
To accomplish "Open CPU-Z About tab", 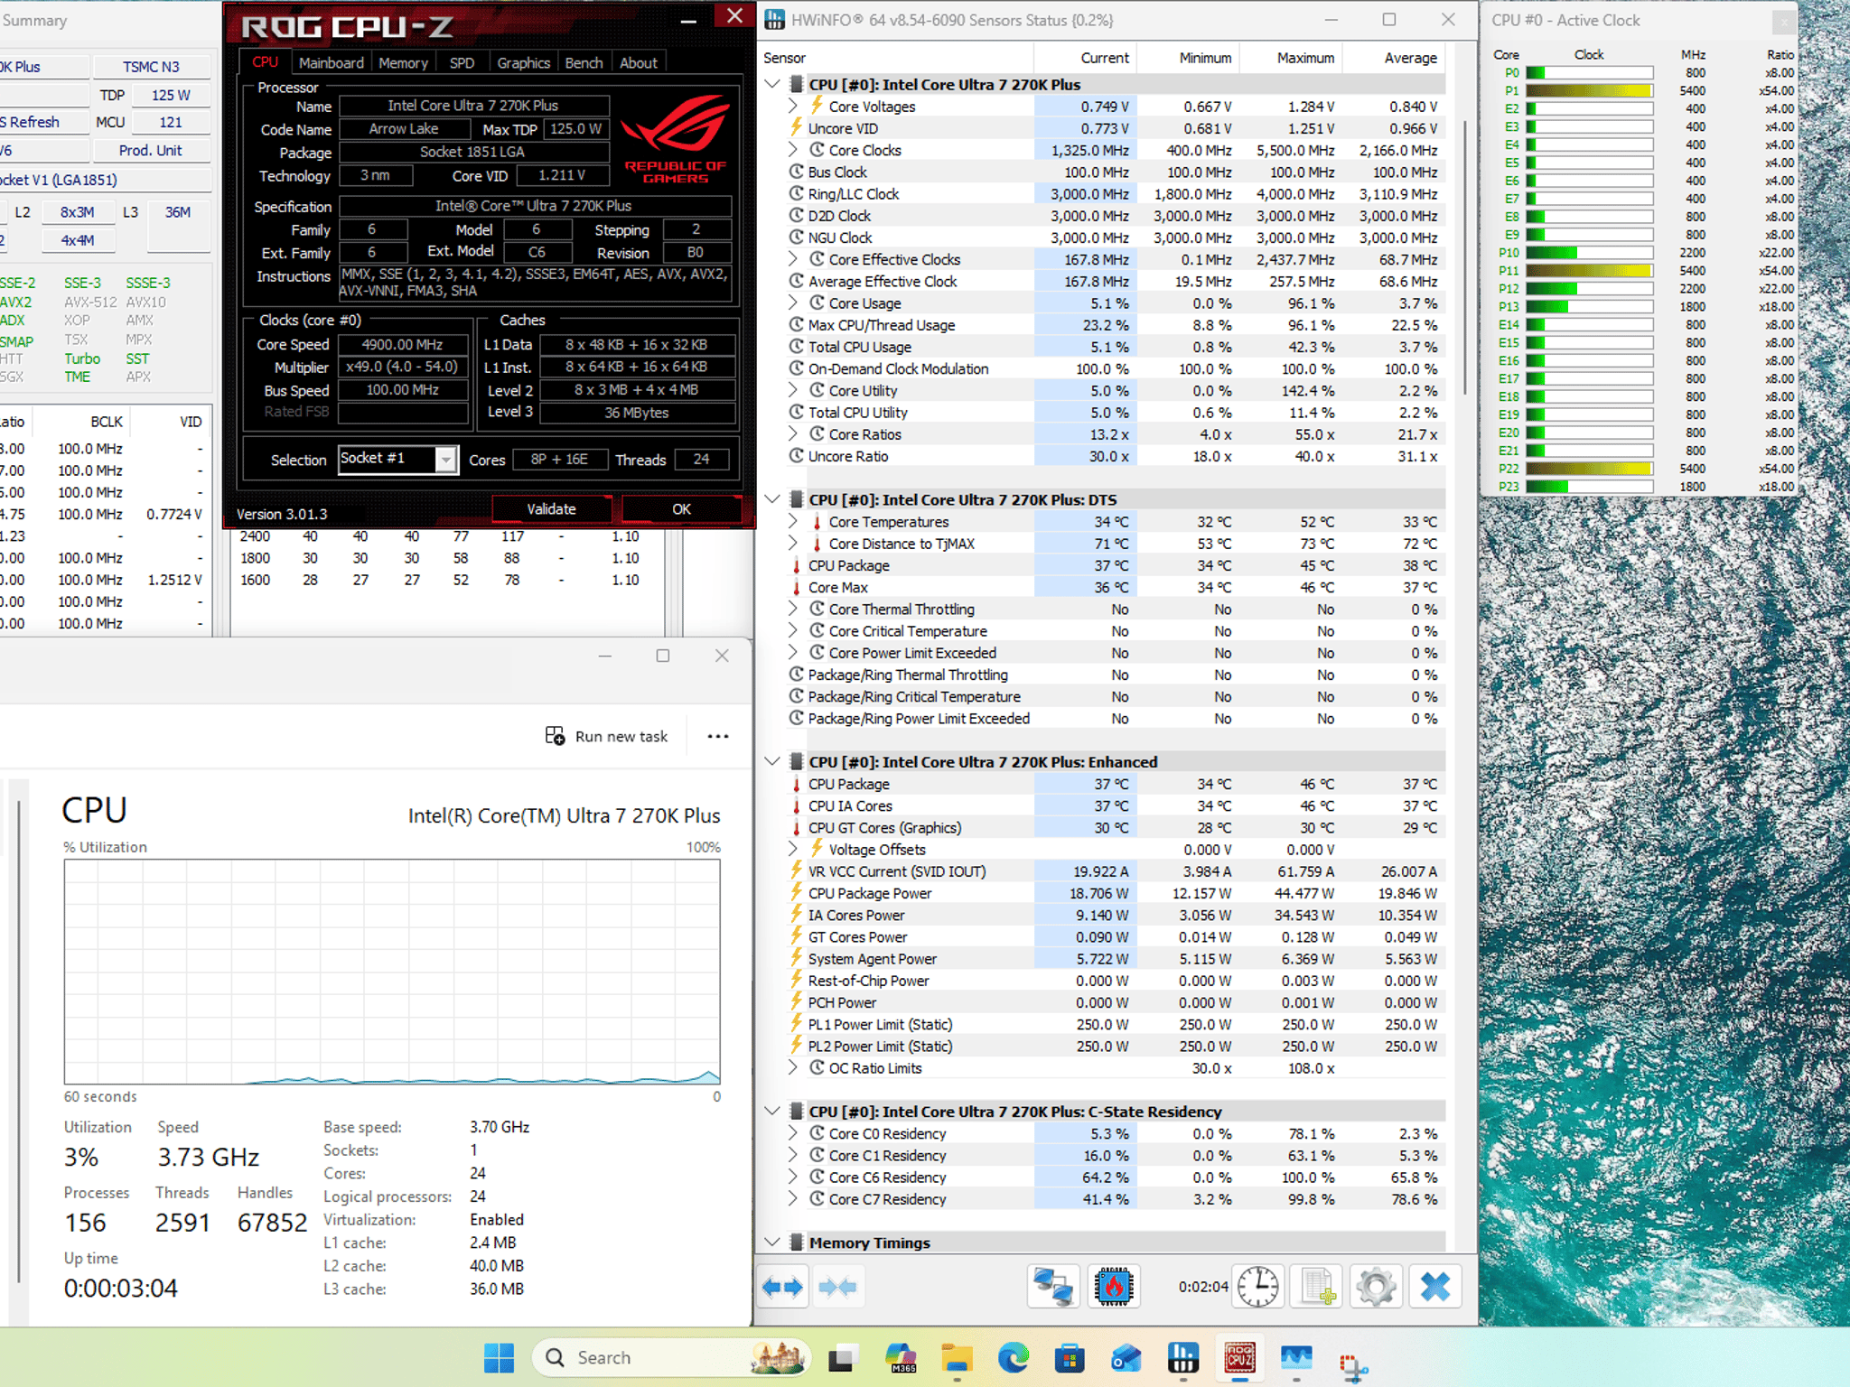I will point(638,62).
